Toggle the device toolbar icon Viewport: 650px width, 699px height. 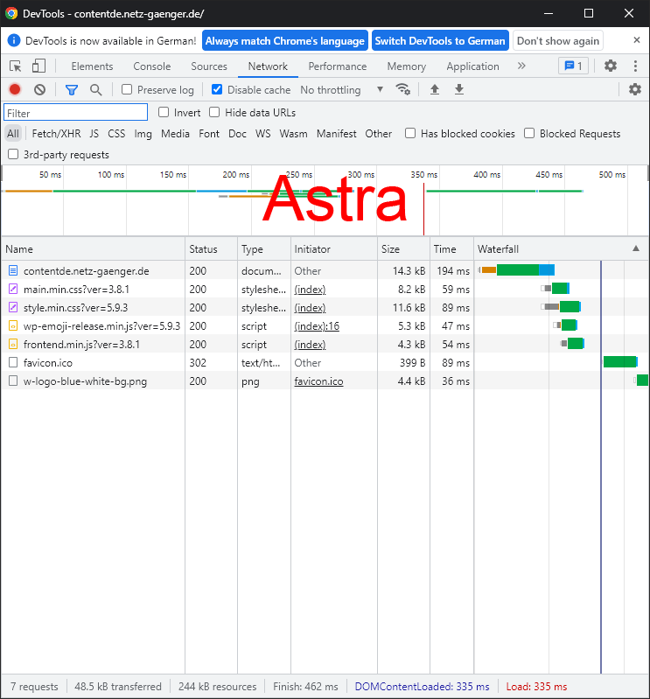tap(38, 66)
